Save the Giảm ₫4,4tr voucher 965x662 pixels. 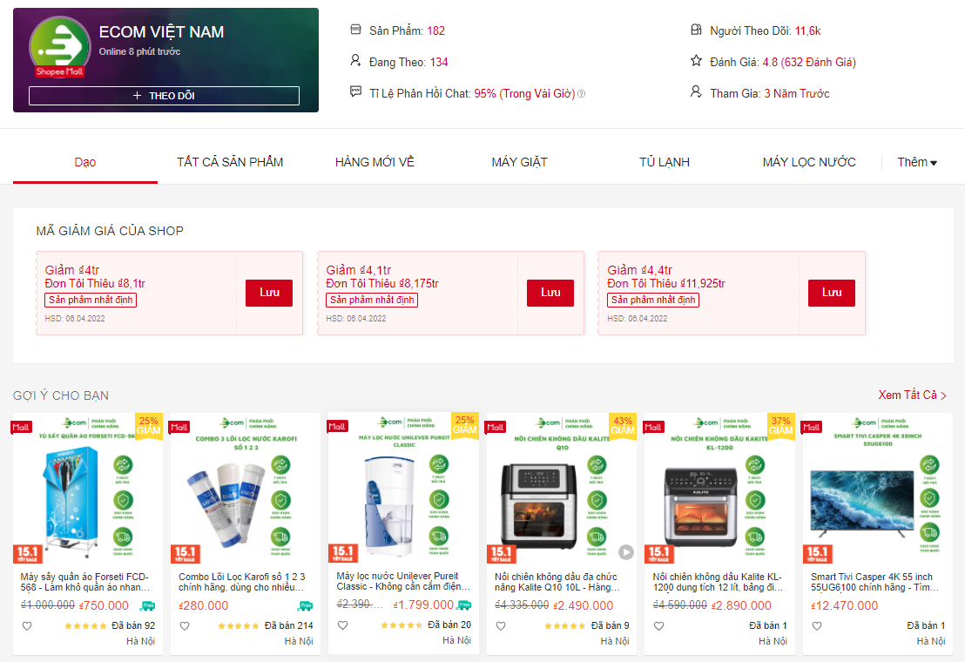(x=832, y=293)
